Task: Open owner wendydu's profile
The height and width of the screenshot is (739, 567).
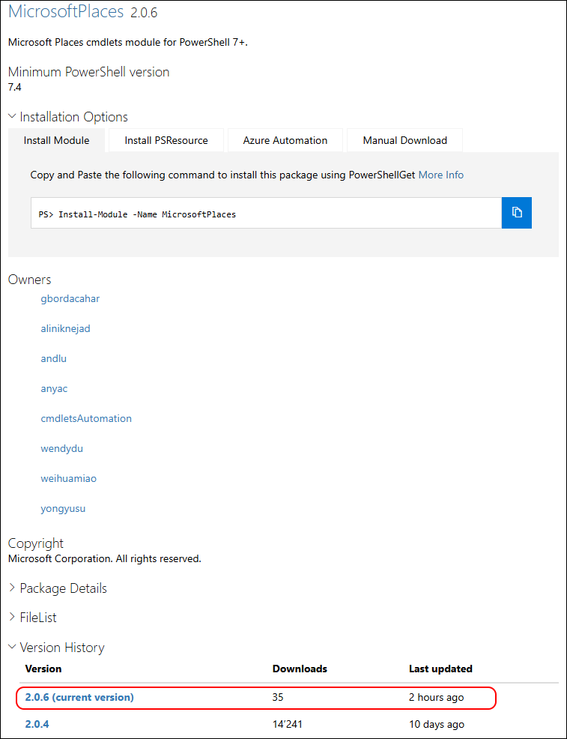Action: coord(61,449)
